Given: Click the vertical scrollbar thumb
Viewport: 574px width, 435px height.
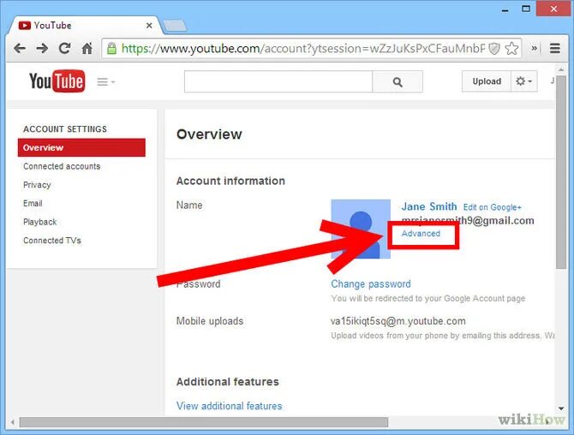Looking at the screenshot, I should tap(561, 172).
